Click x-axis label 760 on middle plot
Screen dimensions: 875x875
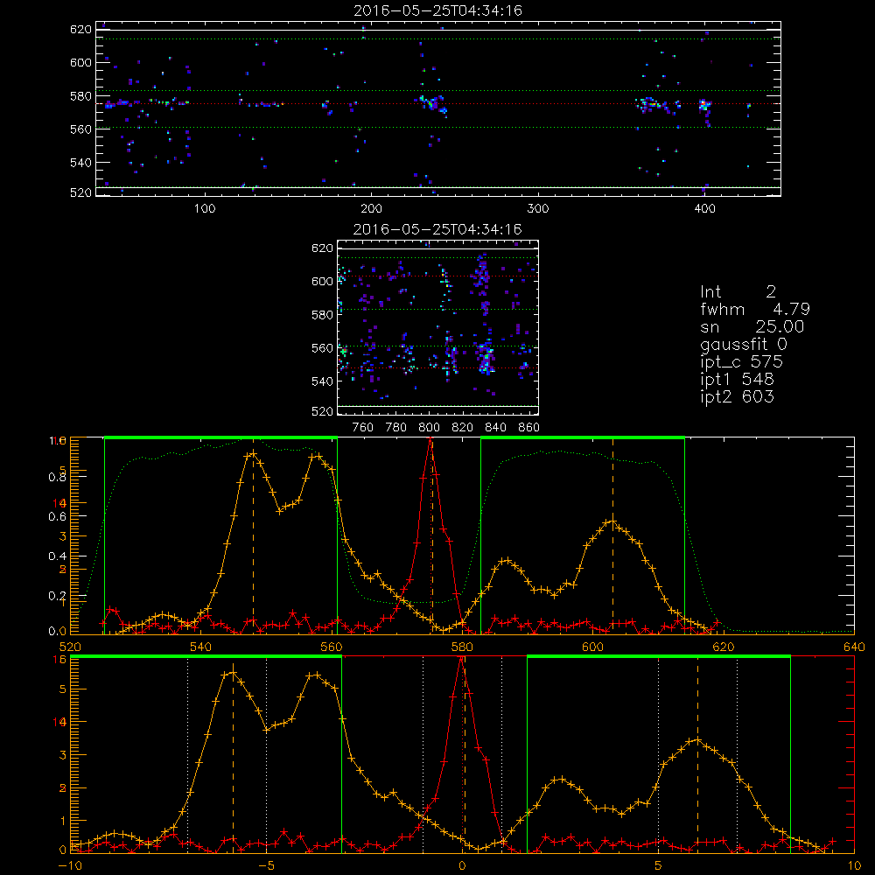[x=363, y=428]
